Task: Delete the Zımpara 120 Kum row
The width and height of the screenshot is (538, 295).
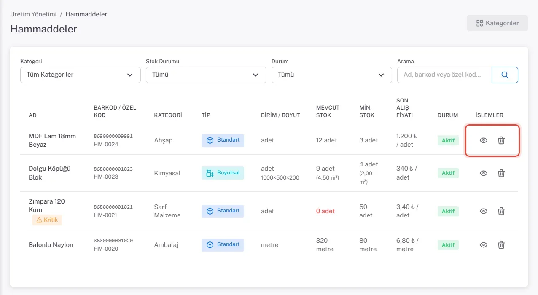Action: tap(501, 211)
